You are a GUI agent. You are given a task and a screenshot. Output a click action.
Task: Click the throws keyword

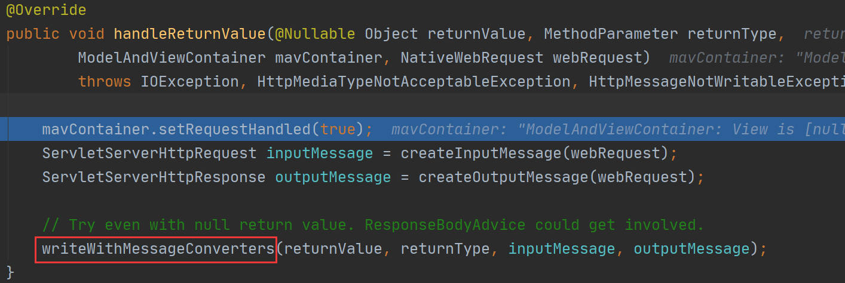point(104,81)
